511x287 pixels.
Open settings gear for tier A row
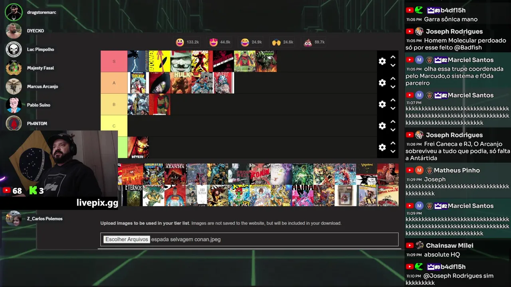click(x=382, y=83)
